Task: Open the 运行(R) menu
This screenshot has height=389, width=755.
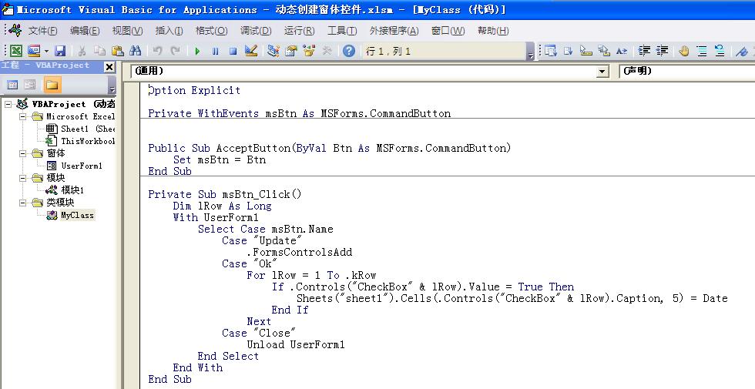Action: click(299, 31)
